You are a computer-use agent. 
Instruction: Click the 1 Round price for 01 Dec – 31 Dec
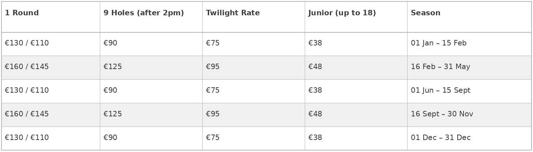click(27, 138)
